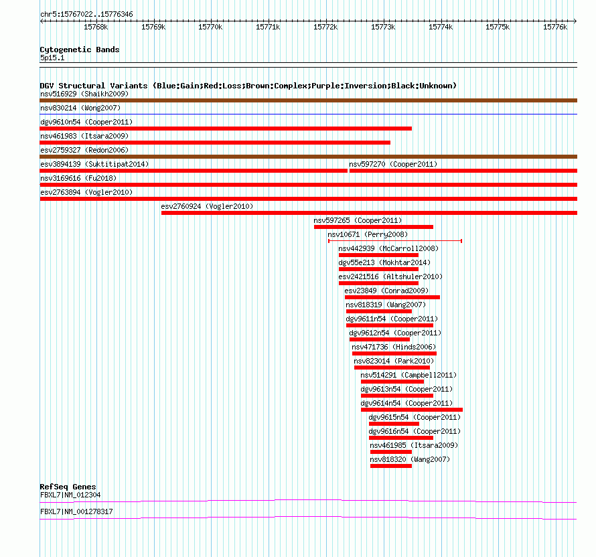Click the red dgv9610n54 loss bar

tap(226, 129)
